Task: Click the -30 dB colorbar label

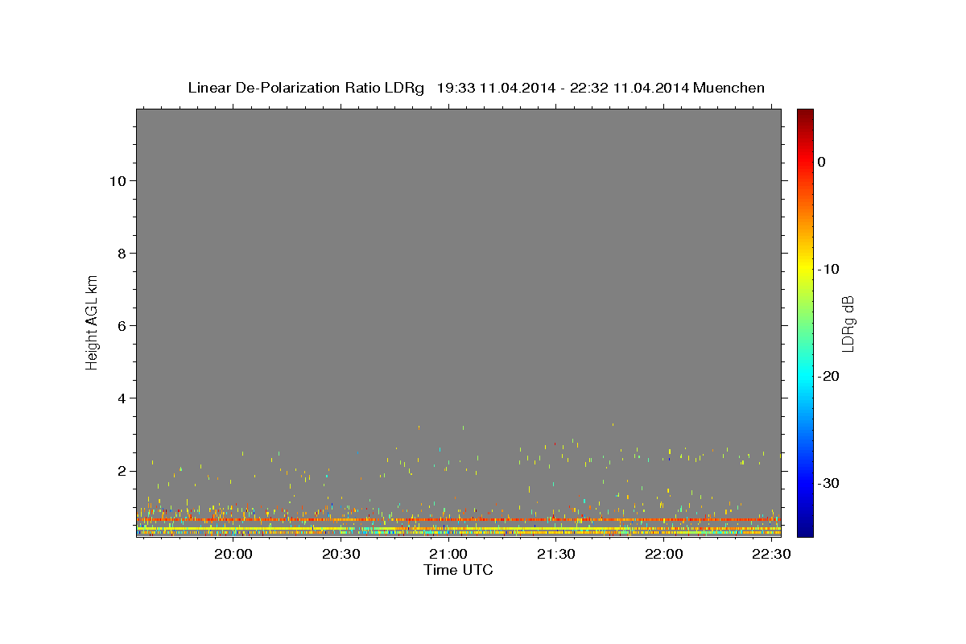Action: pyautogui.click(x=829, y=483)
